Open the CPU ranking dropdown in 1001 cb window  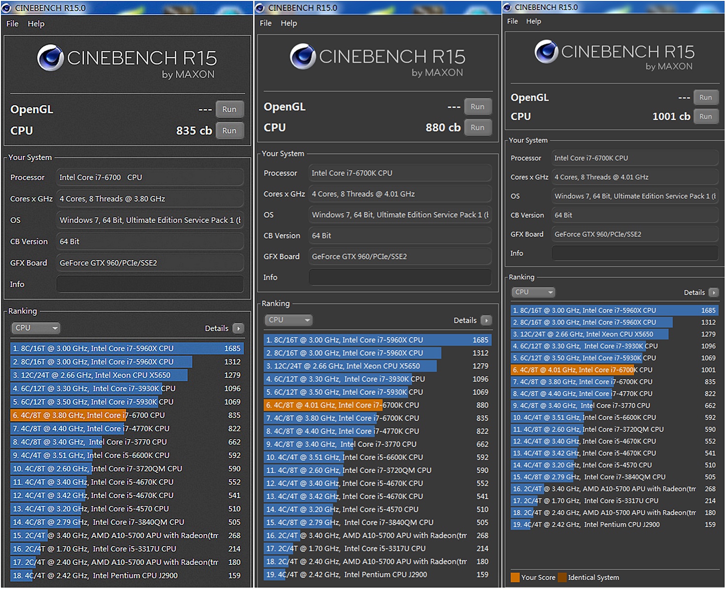(533, 292)
